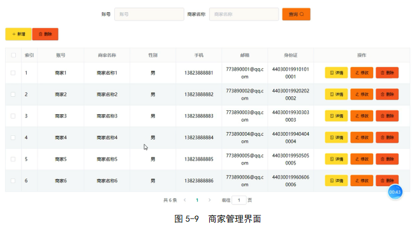Click 删除 delete button in 商家1 row

(387, 73)
